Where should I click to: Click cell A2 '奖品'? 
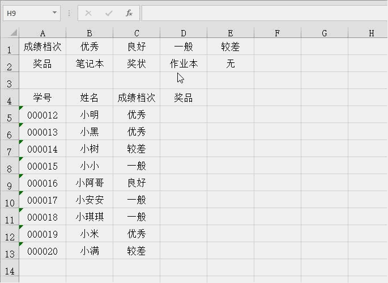click(x=42, y=64)
